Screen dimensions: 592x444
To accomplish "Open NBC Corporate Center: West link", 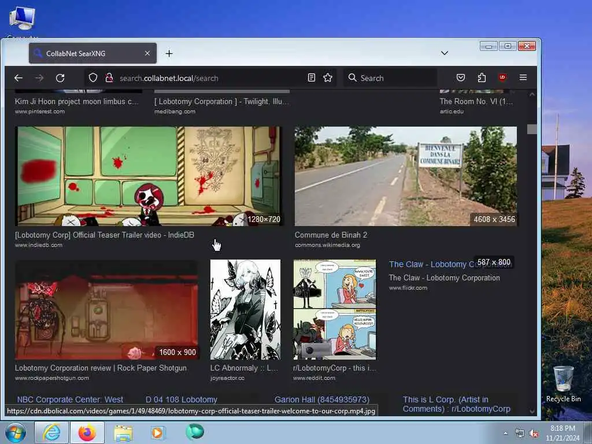I will tap(70, 399).
